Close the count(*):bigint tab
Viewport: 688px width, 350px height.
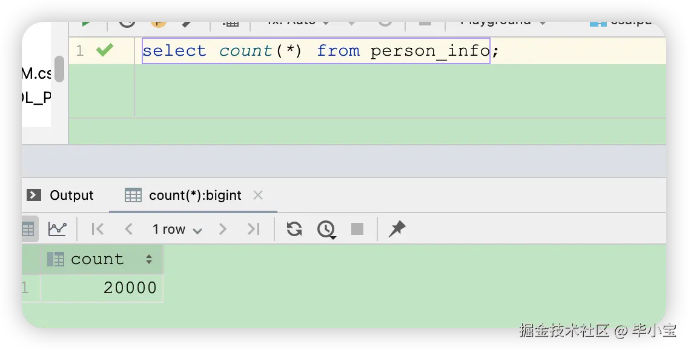click(258, 195)
